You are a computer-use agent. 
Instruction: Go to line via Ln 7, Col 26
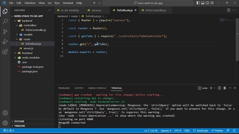point(151,131)
